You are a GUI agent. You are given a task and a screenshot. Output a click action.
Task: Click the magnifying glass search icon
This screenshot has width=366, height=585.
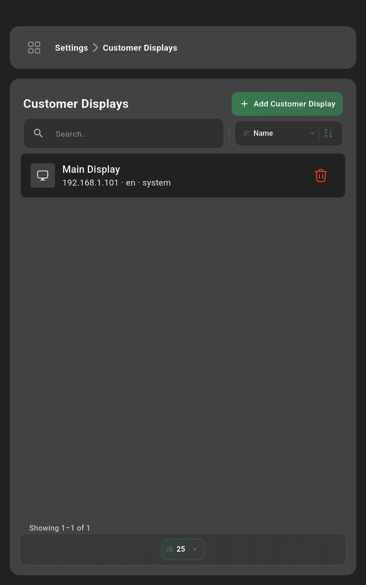(38, 133)
